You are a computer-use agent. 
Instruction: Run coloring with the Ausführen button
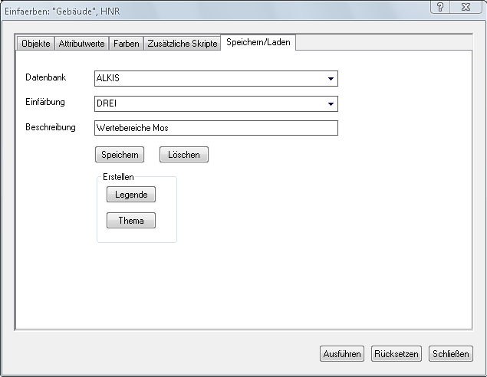click(341, 354)
